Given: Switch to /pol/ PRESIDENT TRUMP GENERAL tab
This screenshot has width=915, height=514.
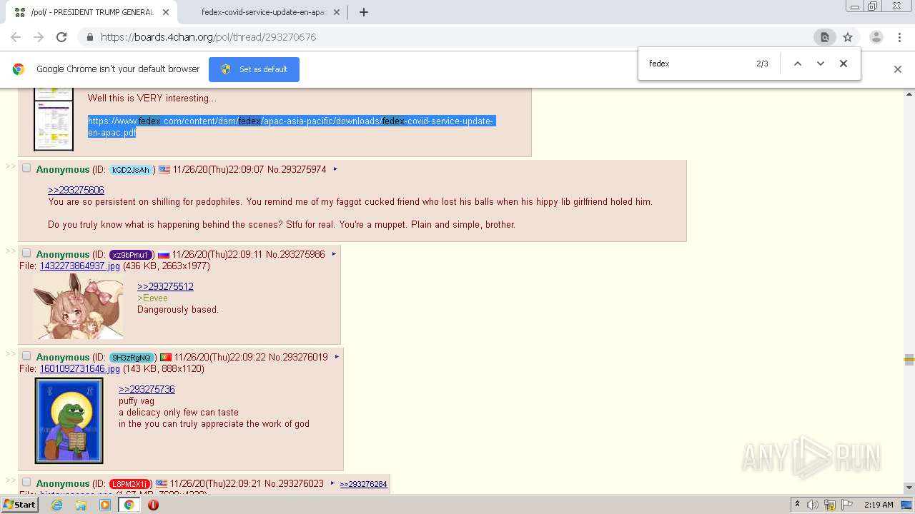Looking at the screenshot, I should point(91,12).
